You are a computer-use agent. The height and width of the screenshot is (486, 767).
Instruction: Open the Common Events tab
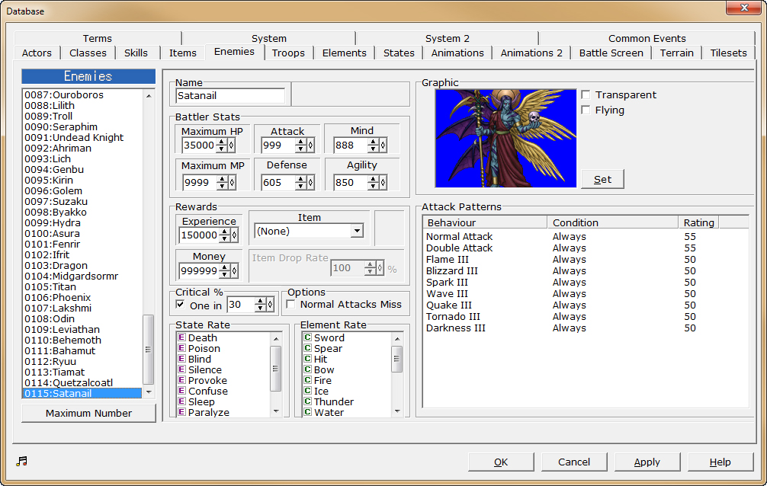(x=647, y=38)
